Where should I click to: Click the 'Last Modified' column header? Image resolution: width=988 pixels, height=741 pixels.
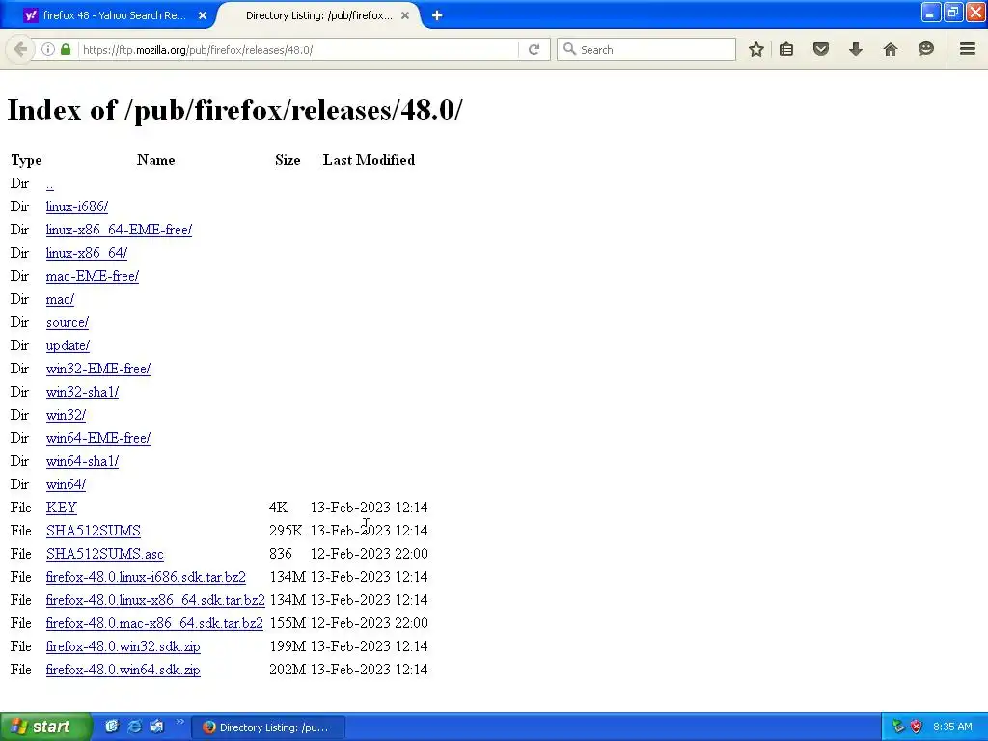coord(369,160)
